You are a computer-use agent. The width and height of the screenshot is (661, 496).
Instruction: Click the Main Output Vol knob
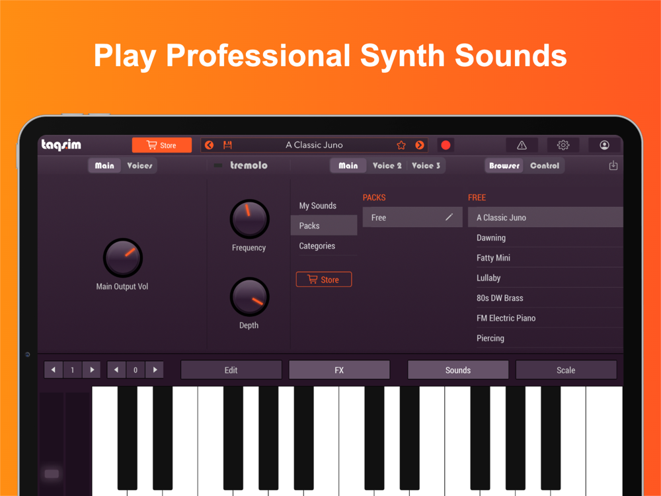(x=123, y=258)
